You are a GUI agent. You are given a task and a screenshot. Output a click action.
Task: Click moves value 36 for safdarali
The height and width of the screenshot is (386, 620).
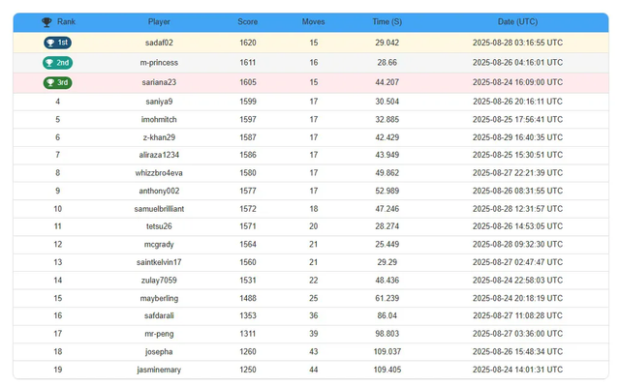click(314, 315)
